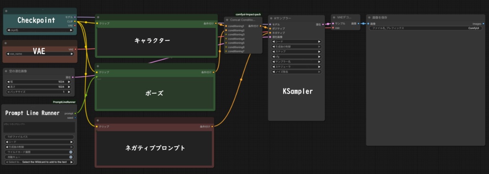This screenshot has width=489, height=174.
Task: Collapse the 画像を保存 node title dot
Action: [369, 18]
